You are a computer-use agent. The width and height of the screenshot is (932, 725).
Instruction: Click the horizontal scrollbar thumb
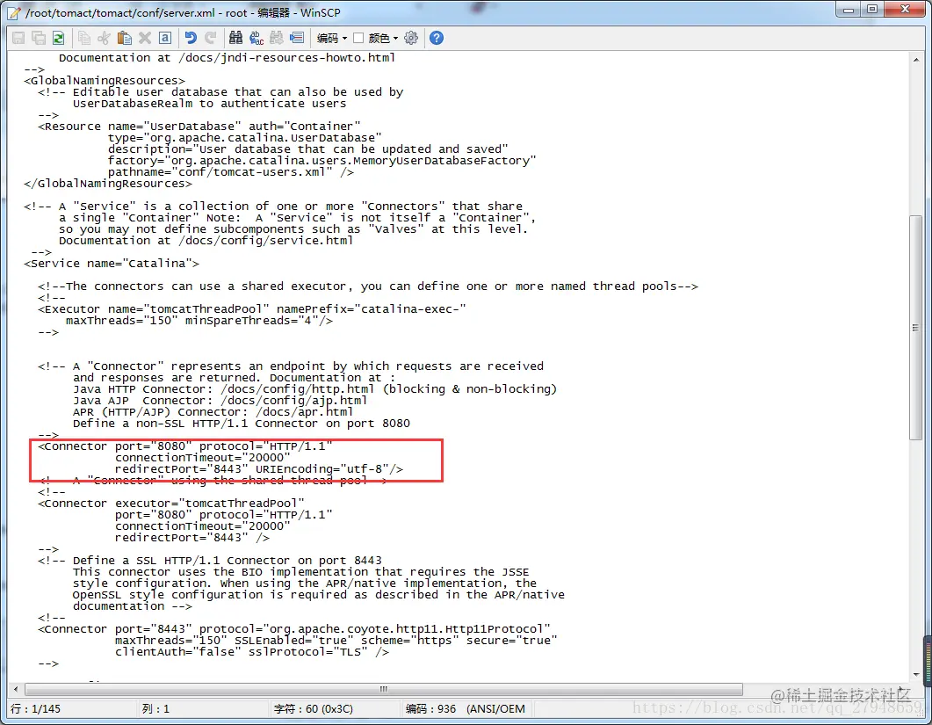coord(383,689)
